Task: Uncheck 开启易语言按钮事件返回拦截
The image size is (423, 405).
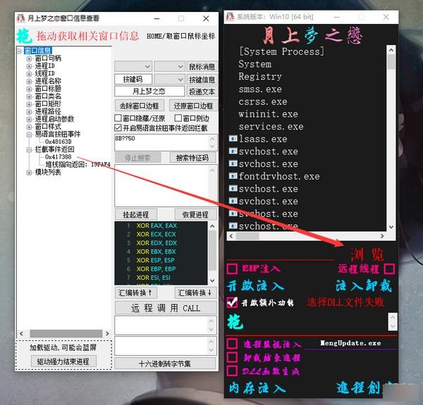Action: tap(118, 127)
